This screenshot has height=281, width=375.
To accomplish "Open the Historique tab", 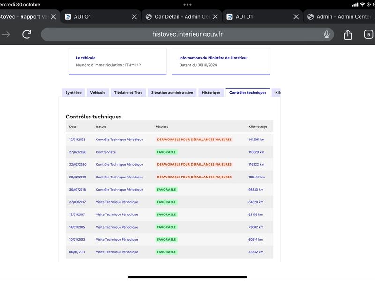I will [211, 92].
